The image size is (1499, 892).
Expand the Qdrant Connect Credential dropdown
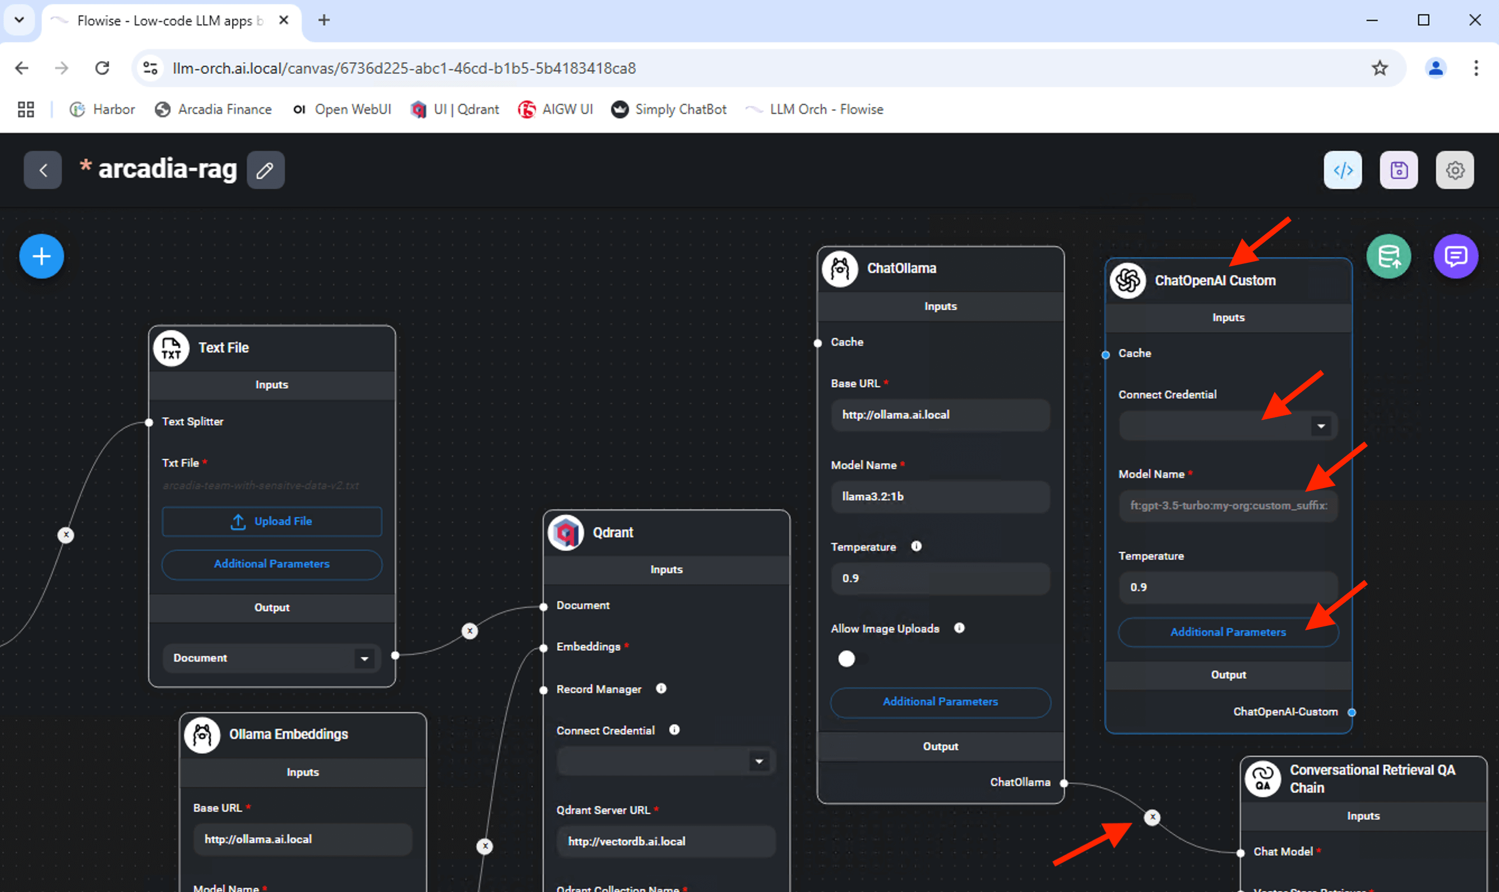[759, 761]
